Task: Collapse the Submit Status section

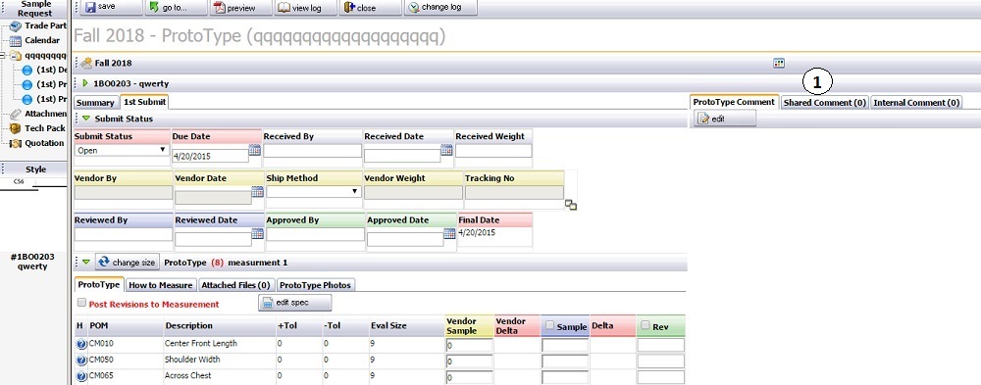Action: coord(86,119)
